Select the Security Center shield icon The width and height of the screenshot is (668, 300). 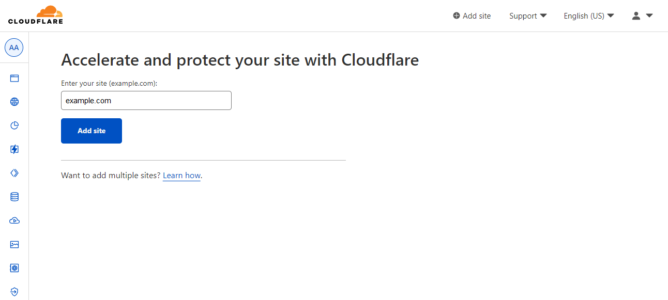(x=14, y=291)
